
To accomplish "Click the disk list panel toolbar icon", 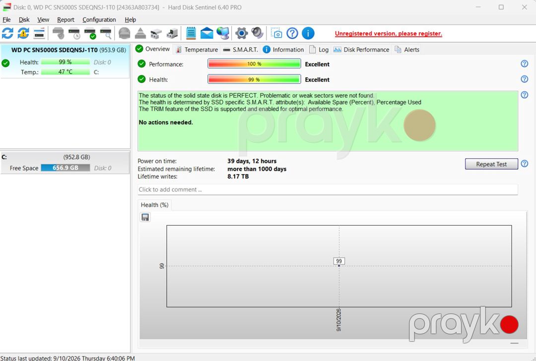I will point(39,33).
